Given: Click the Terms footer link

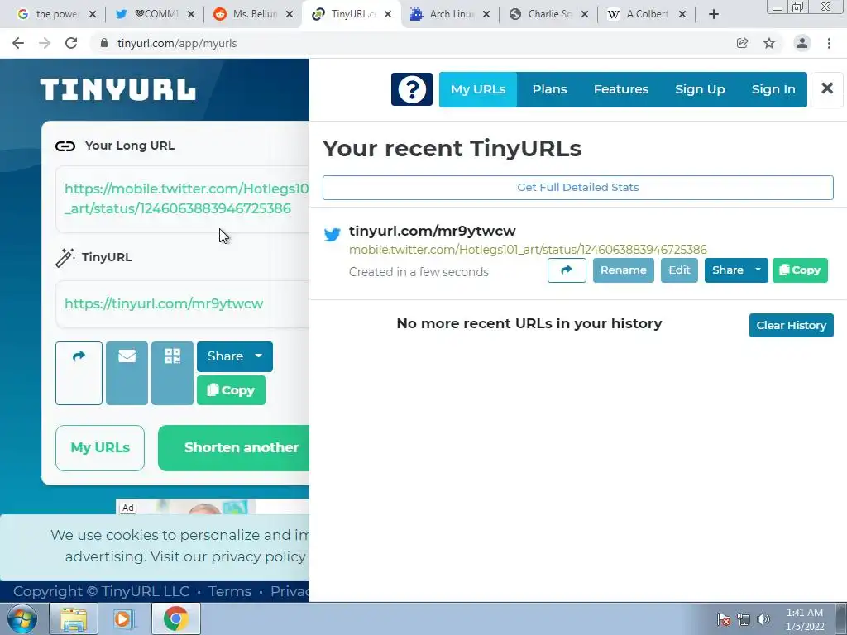Looking at the screenshot, I should tap(230, 592).
